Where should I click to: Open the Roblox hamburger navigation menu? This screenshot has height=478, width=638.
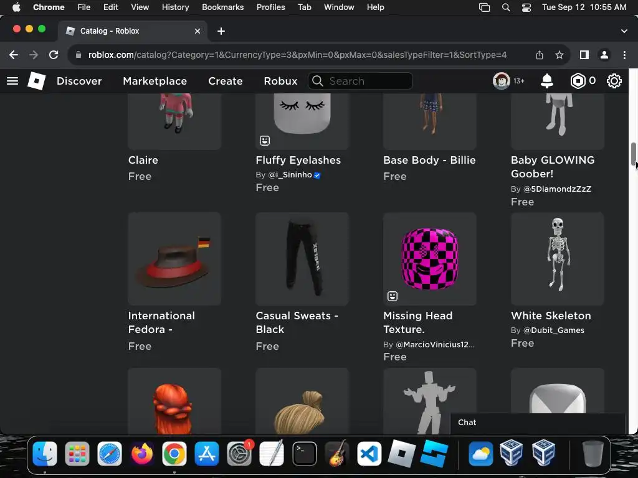[12, 81]
